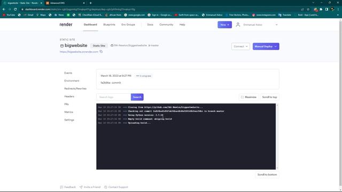This screenshot has width=342, height=192.
Task: Open the New dropdown button
Action: 224,25
